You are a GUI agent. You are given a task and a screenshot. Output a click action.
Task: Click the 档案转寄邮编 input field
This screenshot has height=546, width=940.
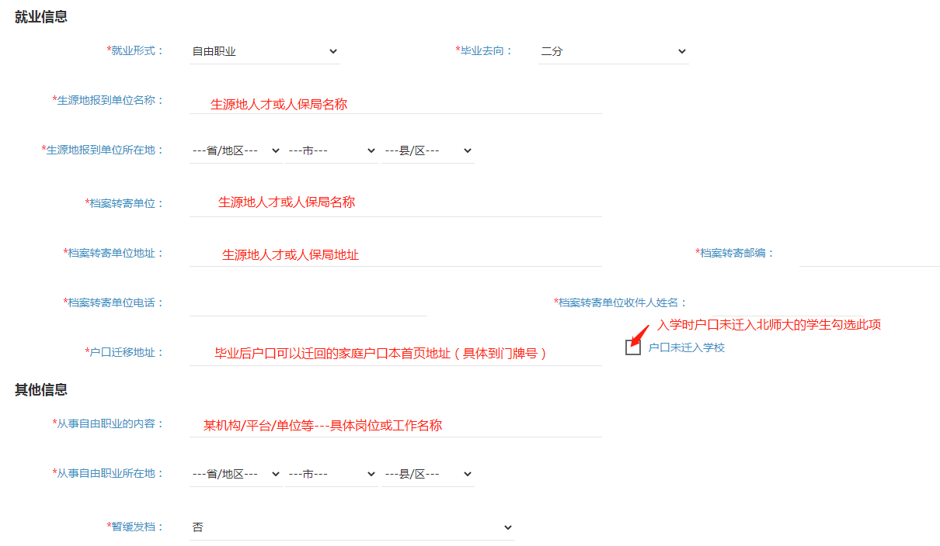click(x=869, y=254)
